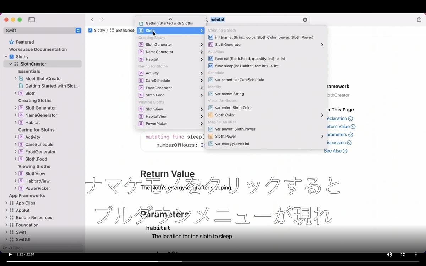The width and height of the screenshot is (426, 266).
Task: Choose Activity in popup menu
Action: point(170,73)
